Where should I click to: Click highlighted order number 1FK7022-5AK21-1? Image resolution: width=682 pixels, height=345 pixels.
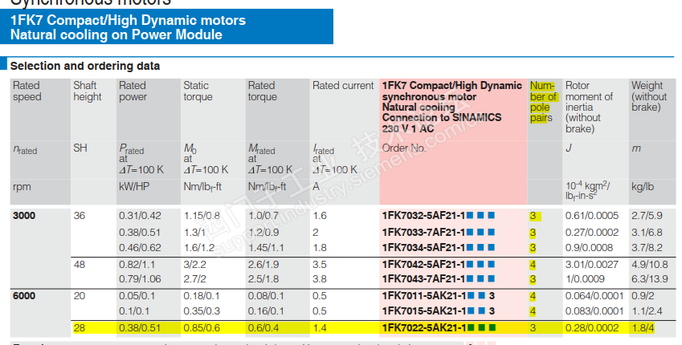tap(439, 327)
